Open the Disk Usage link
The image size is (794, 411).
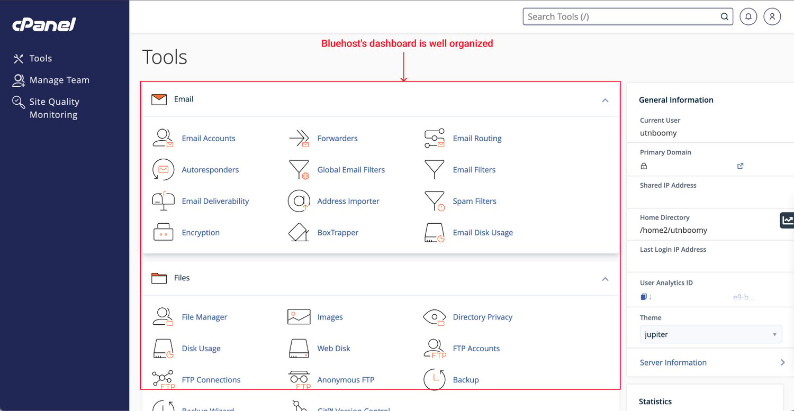[x=201, y=349]
